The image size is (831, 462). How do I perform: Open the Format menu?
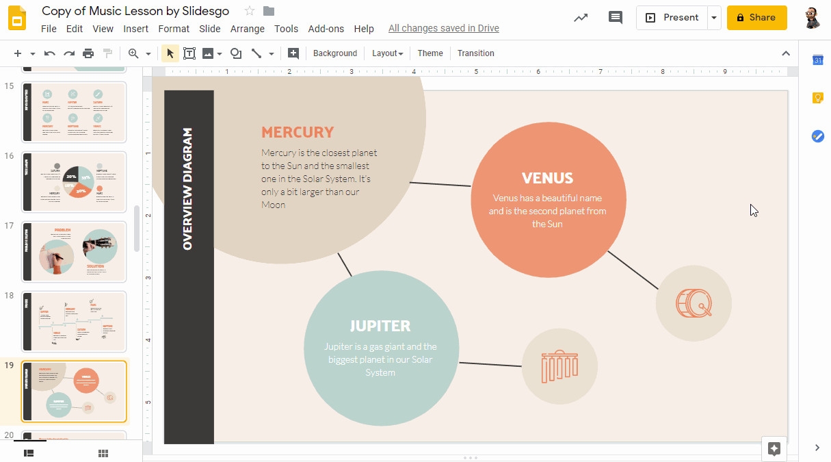[174, 29]
